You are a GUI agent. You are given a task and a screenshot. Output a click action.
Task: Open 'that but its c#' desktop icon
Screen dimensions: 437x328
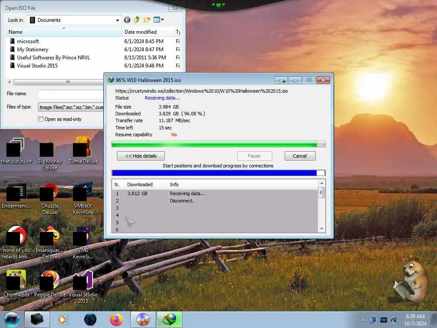pyautogui.click(x=16, y=151)
